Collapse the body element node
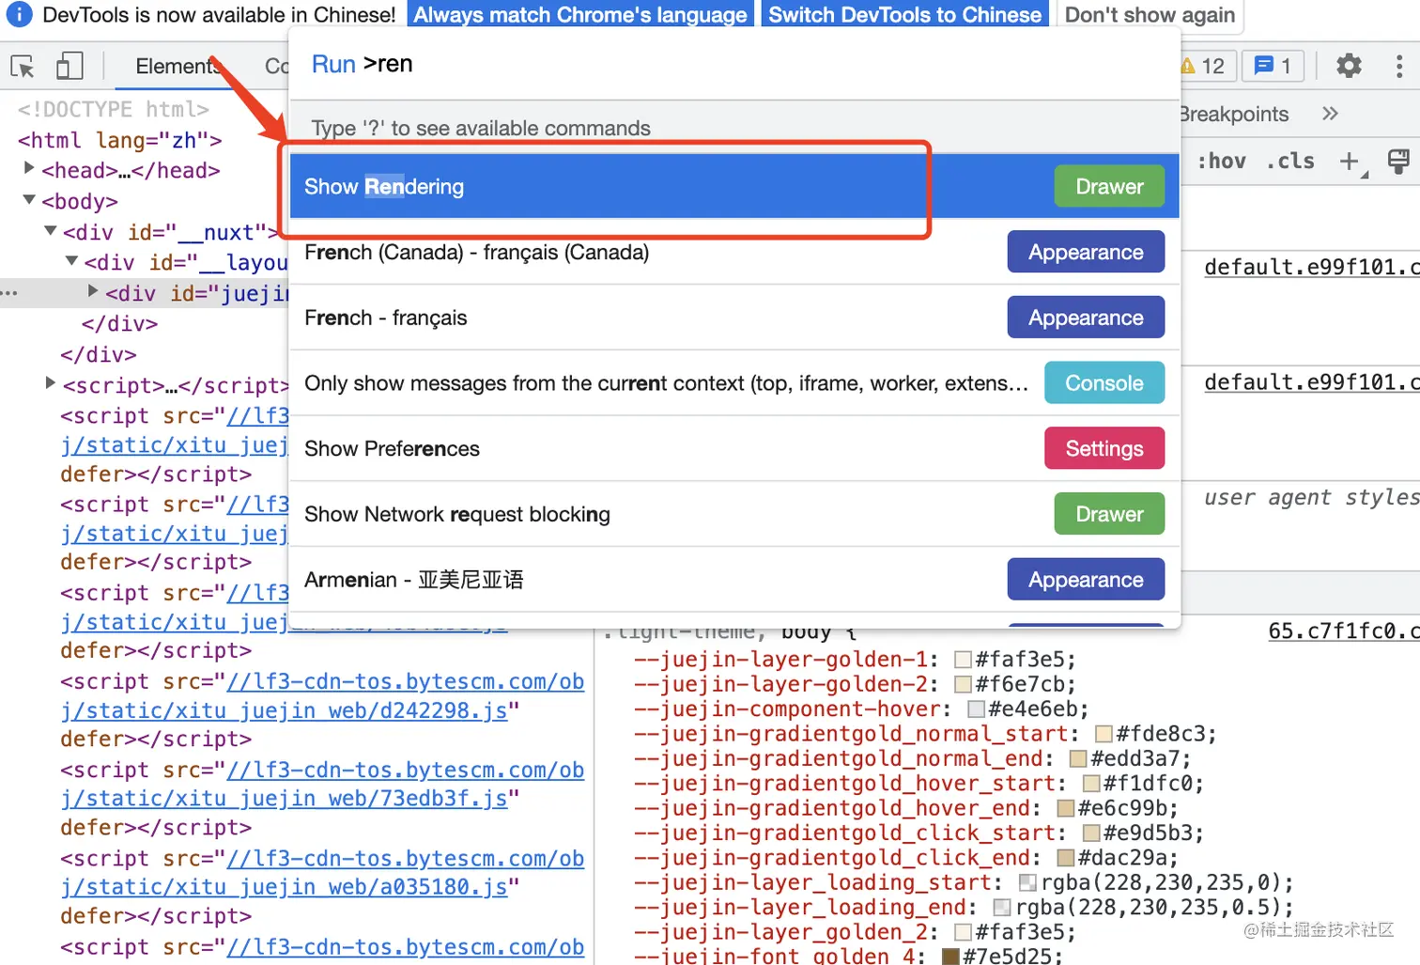 point(29,199)
